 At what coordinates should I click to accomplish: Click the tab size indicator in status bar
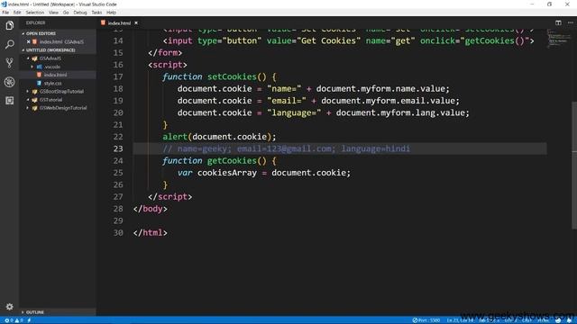click(x=489, y=320)
